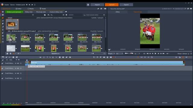Open the preview fit-size dropdown

[111, 53]
